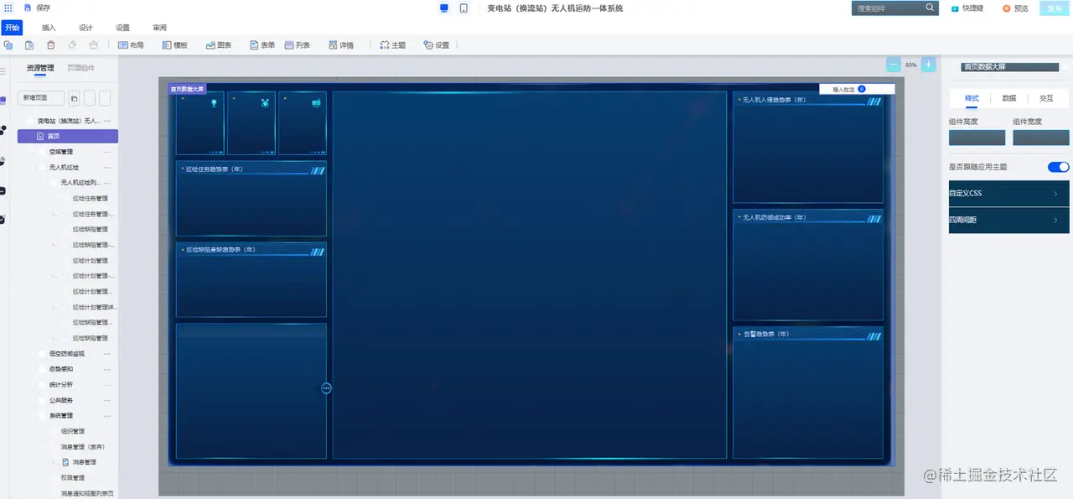
Task: Select 统计分析 tree item
Action: (x=61, y=384)
